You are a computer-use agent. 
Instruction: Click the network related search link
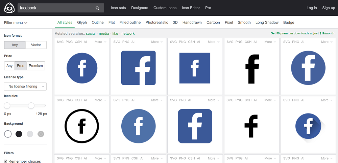(x=128, y=33)
